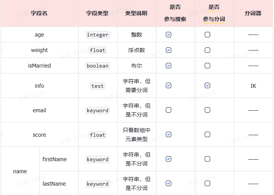
Task: Check the search checkbox for email
Action: 169,110
